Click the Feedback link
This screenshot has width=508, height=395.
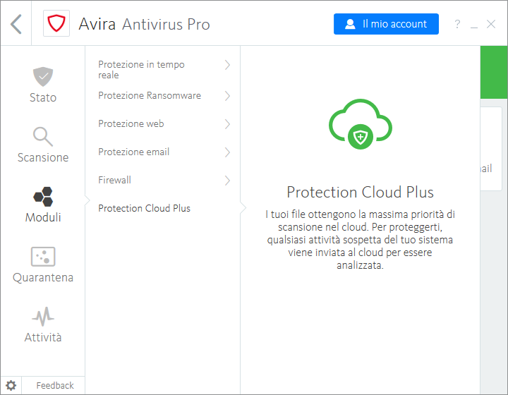tap(54, 385)
